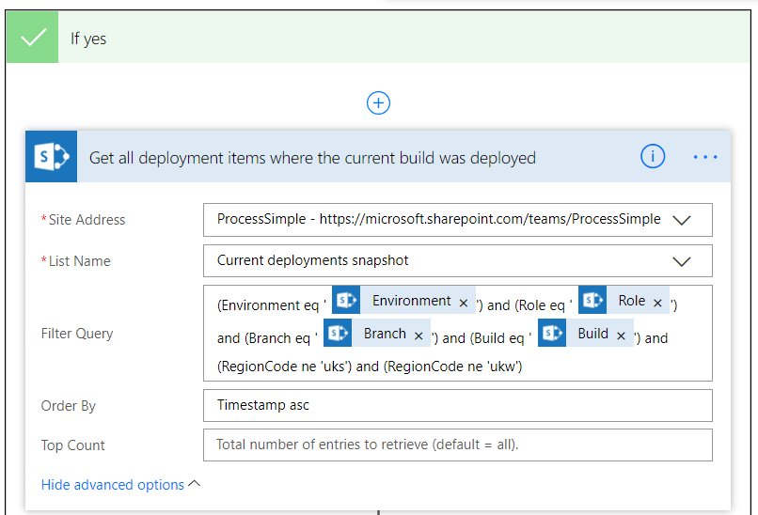Click the Order By field
This screenshot has width=758, height=515.
(x=457, y=406)
